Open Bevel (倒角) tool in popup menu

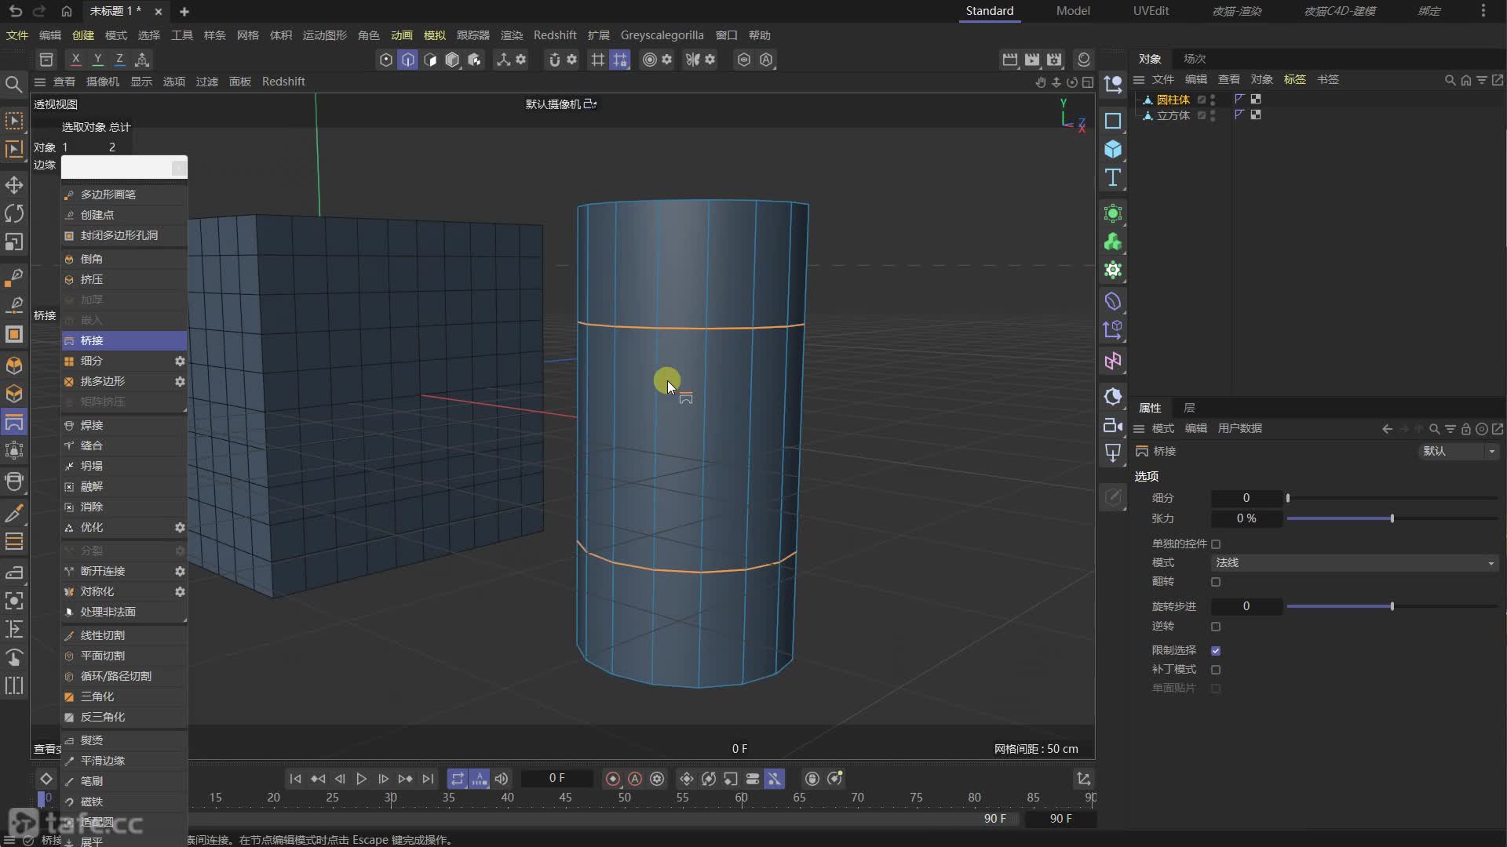[x=124, y=259]
